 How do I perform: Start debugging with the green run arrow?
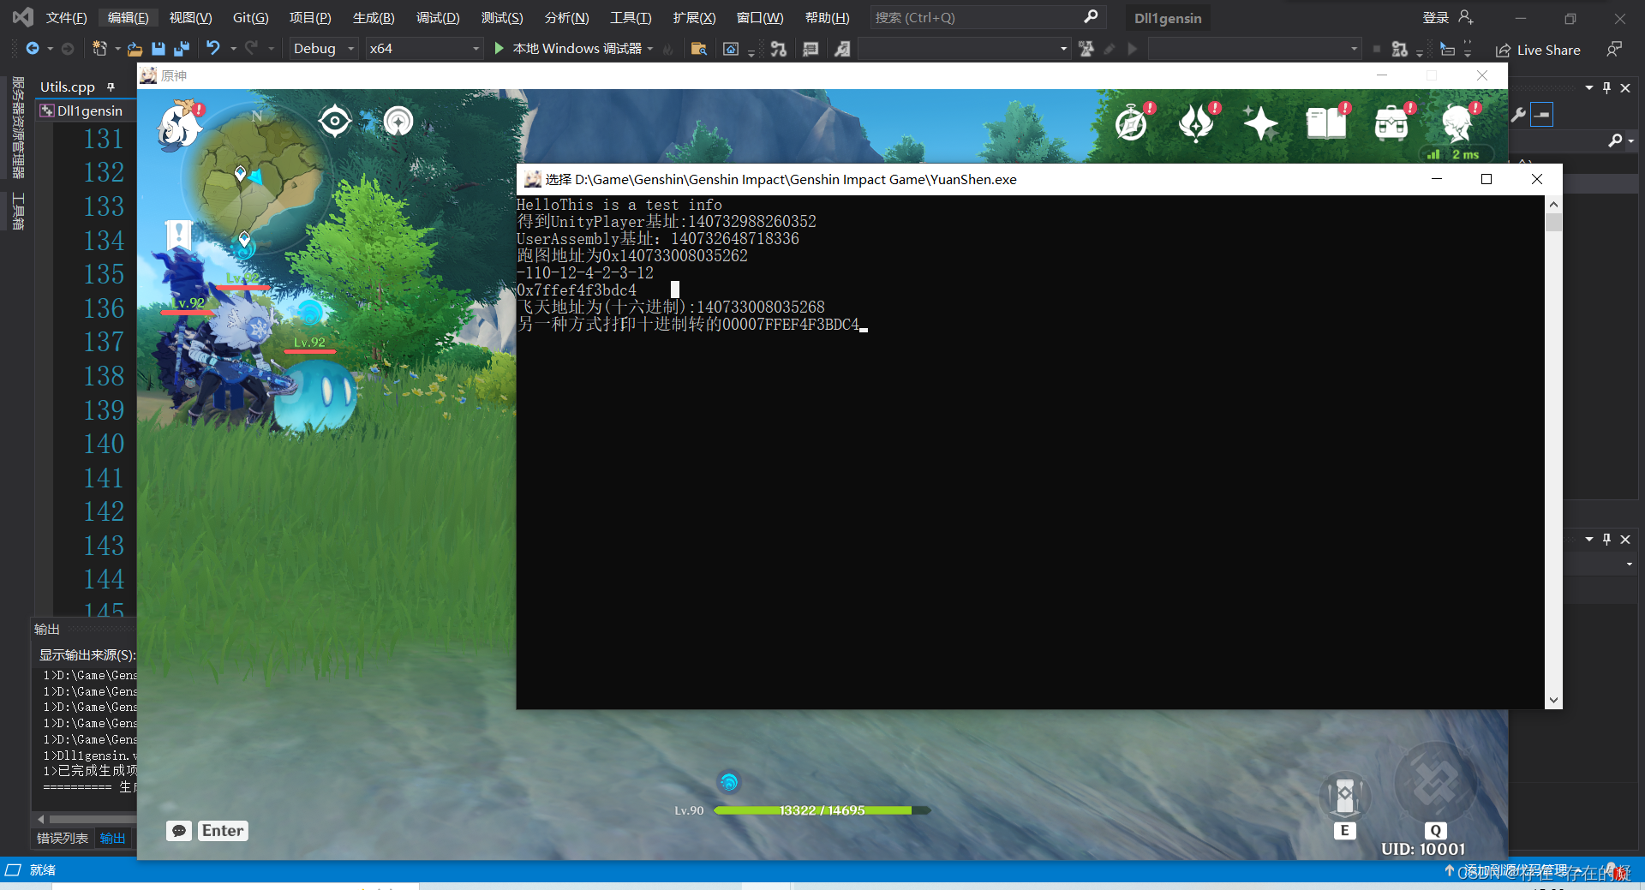tap(498, 49)
